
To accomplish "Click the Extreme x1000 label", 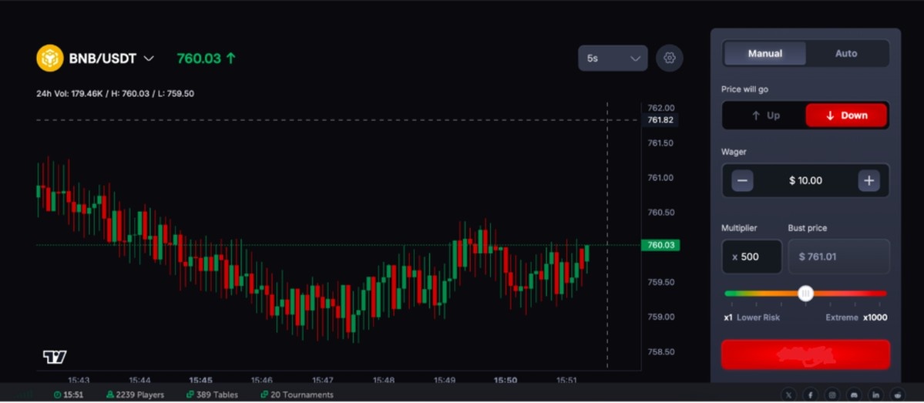I will pos(856,317).
